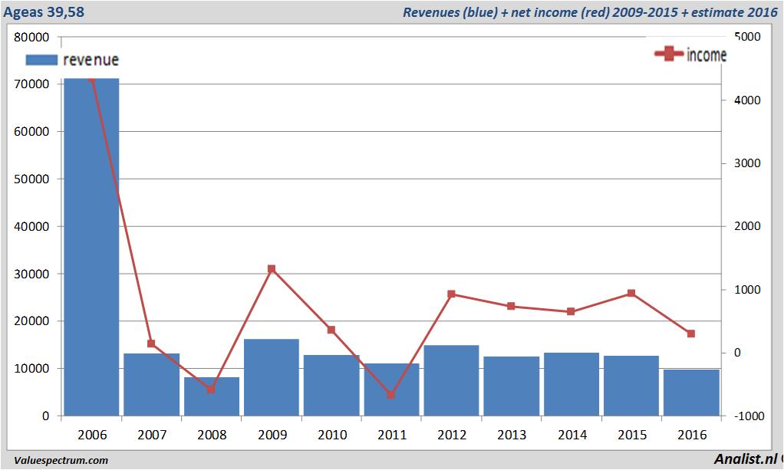This screenshot has height=470, width=784.
Task: Select the 2006 revenue bar
Action: [x=91, y=247]
